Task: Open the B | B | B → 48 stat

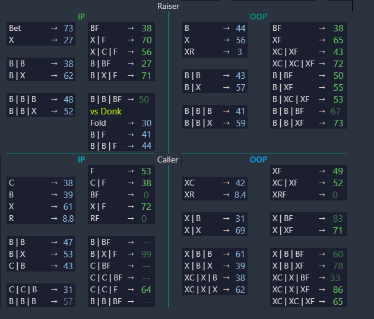Action: [x=41, y=99]
